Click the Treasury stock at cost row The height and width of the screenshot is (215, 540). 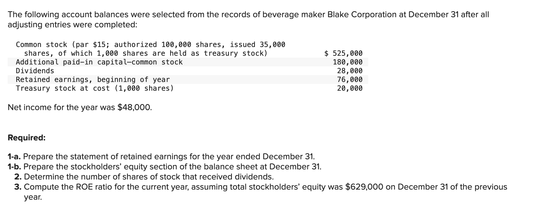click(x=95, y=88)
